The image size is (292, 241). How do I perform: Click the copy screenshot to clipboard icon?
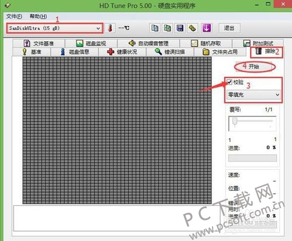[x=168, y=28]
